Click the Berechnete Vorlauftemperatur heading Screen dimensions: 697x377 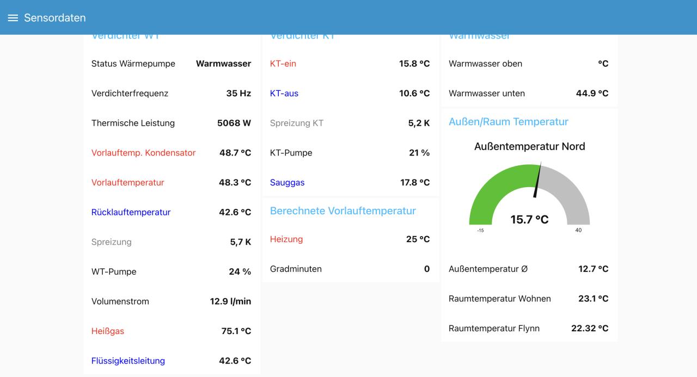[343, 211]
